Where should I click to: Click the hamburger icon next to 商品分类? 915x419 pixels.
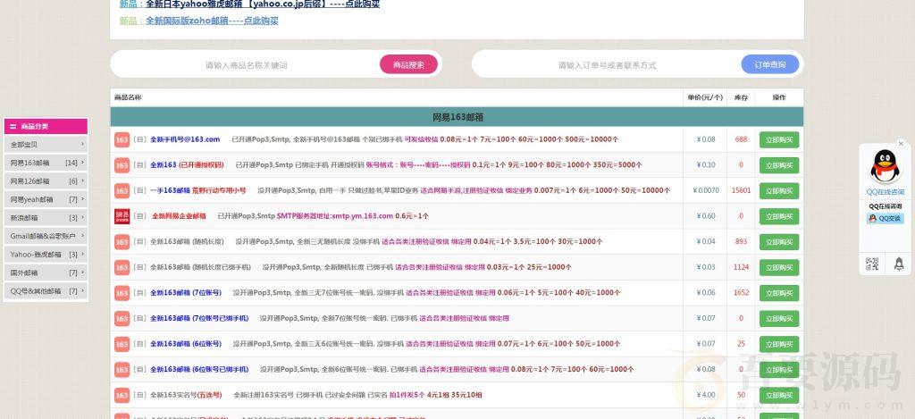(13, 126)
